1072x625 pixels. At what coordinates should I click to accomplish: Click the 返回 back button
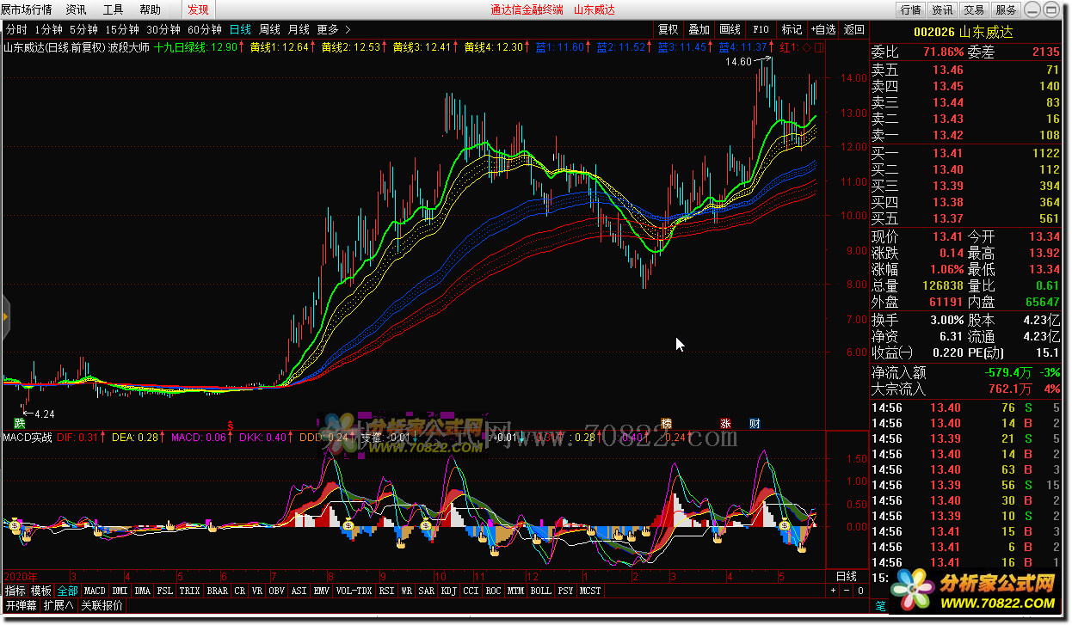pos(854,29)
